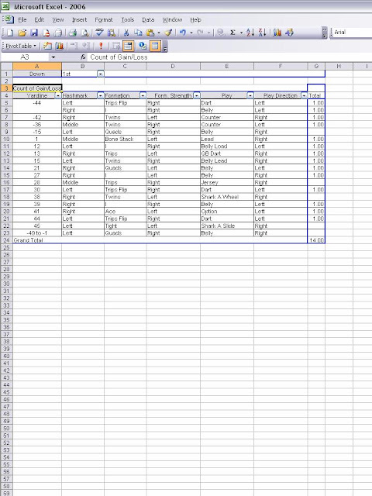Click the -49 to -1 yardline cell
The width and height of the screenshot is (372, 496).
[x=37, y=233]
